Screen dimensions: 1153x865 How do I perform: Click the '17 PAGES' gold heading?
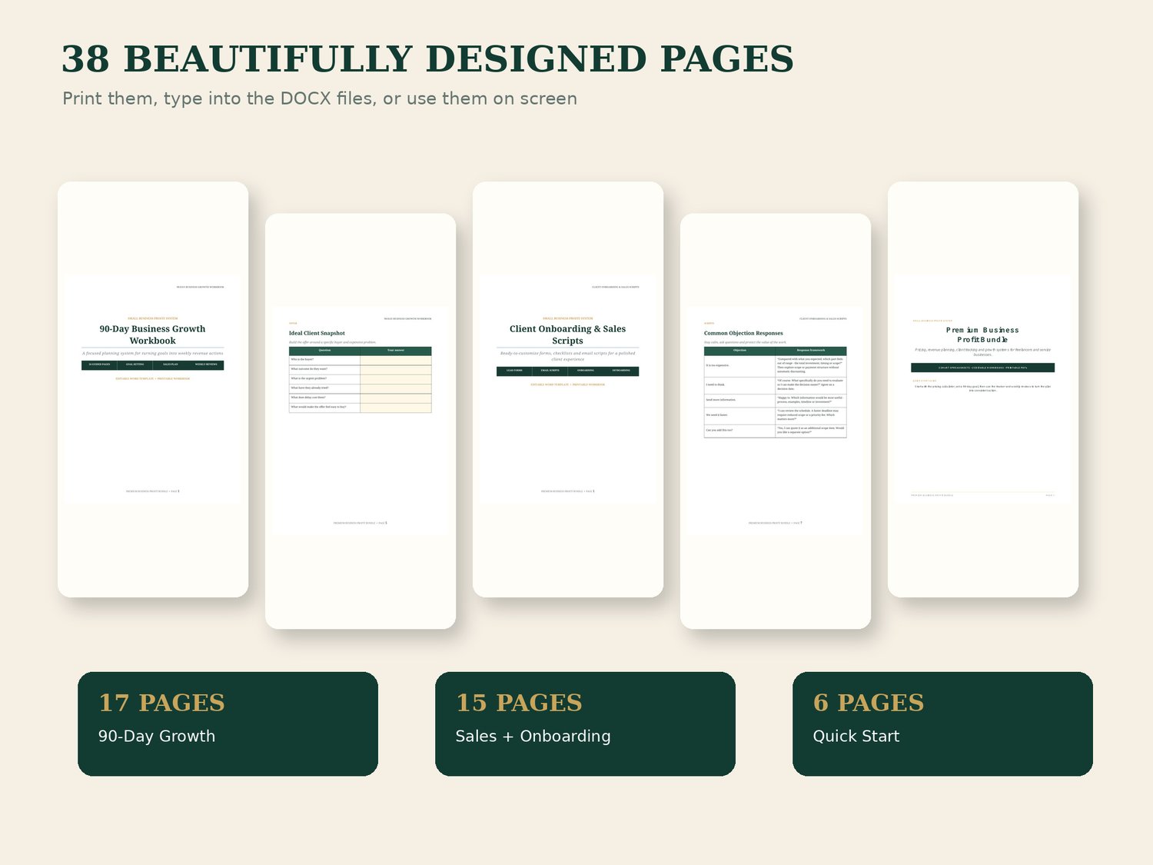coord(161,703)
